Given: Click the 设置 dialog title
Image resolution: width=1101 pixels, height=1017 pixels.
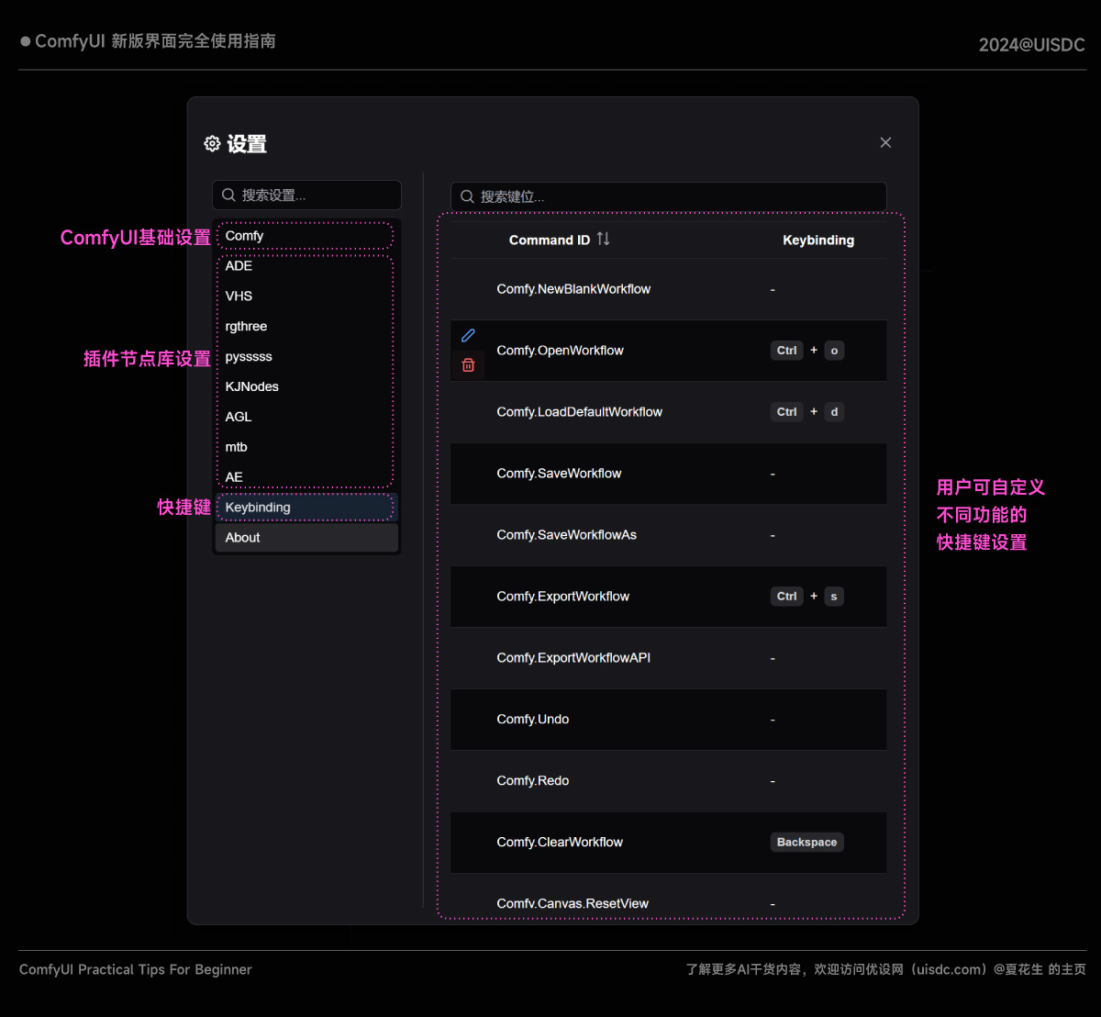Looking at the screenshot, I should [x=247, y=144].
